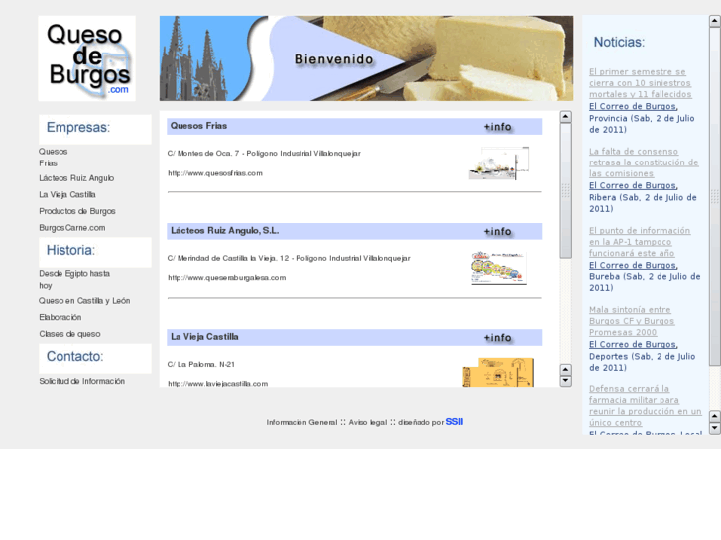The image size is (721, 540).
Task: Click the Empresas: section heading
Action: [x=78, y=127]
